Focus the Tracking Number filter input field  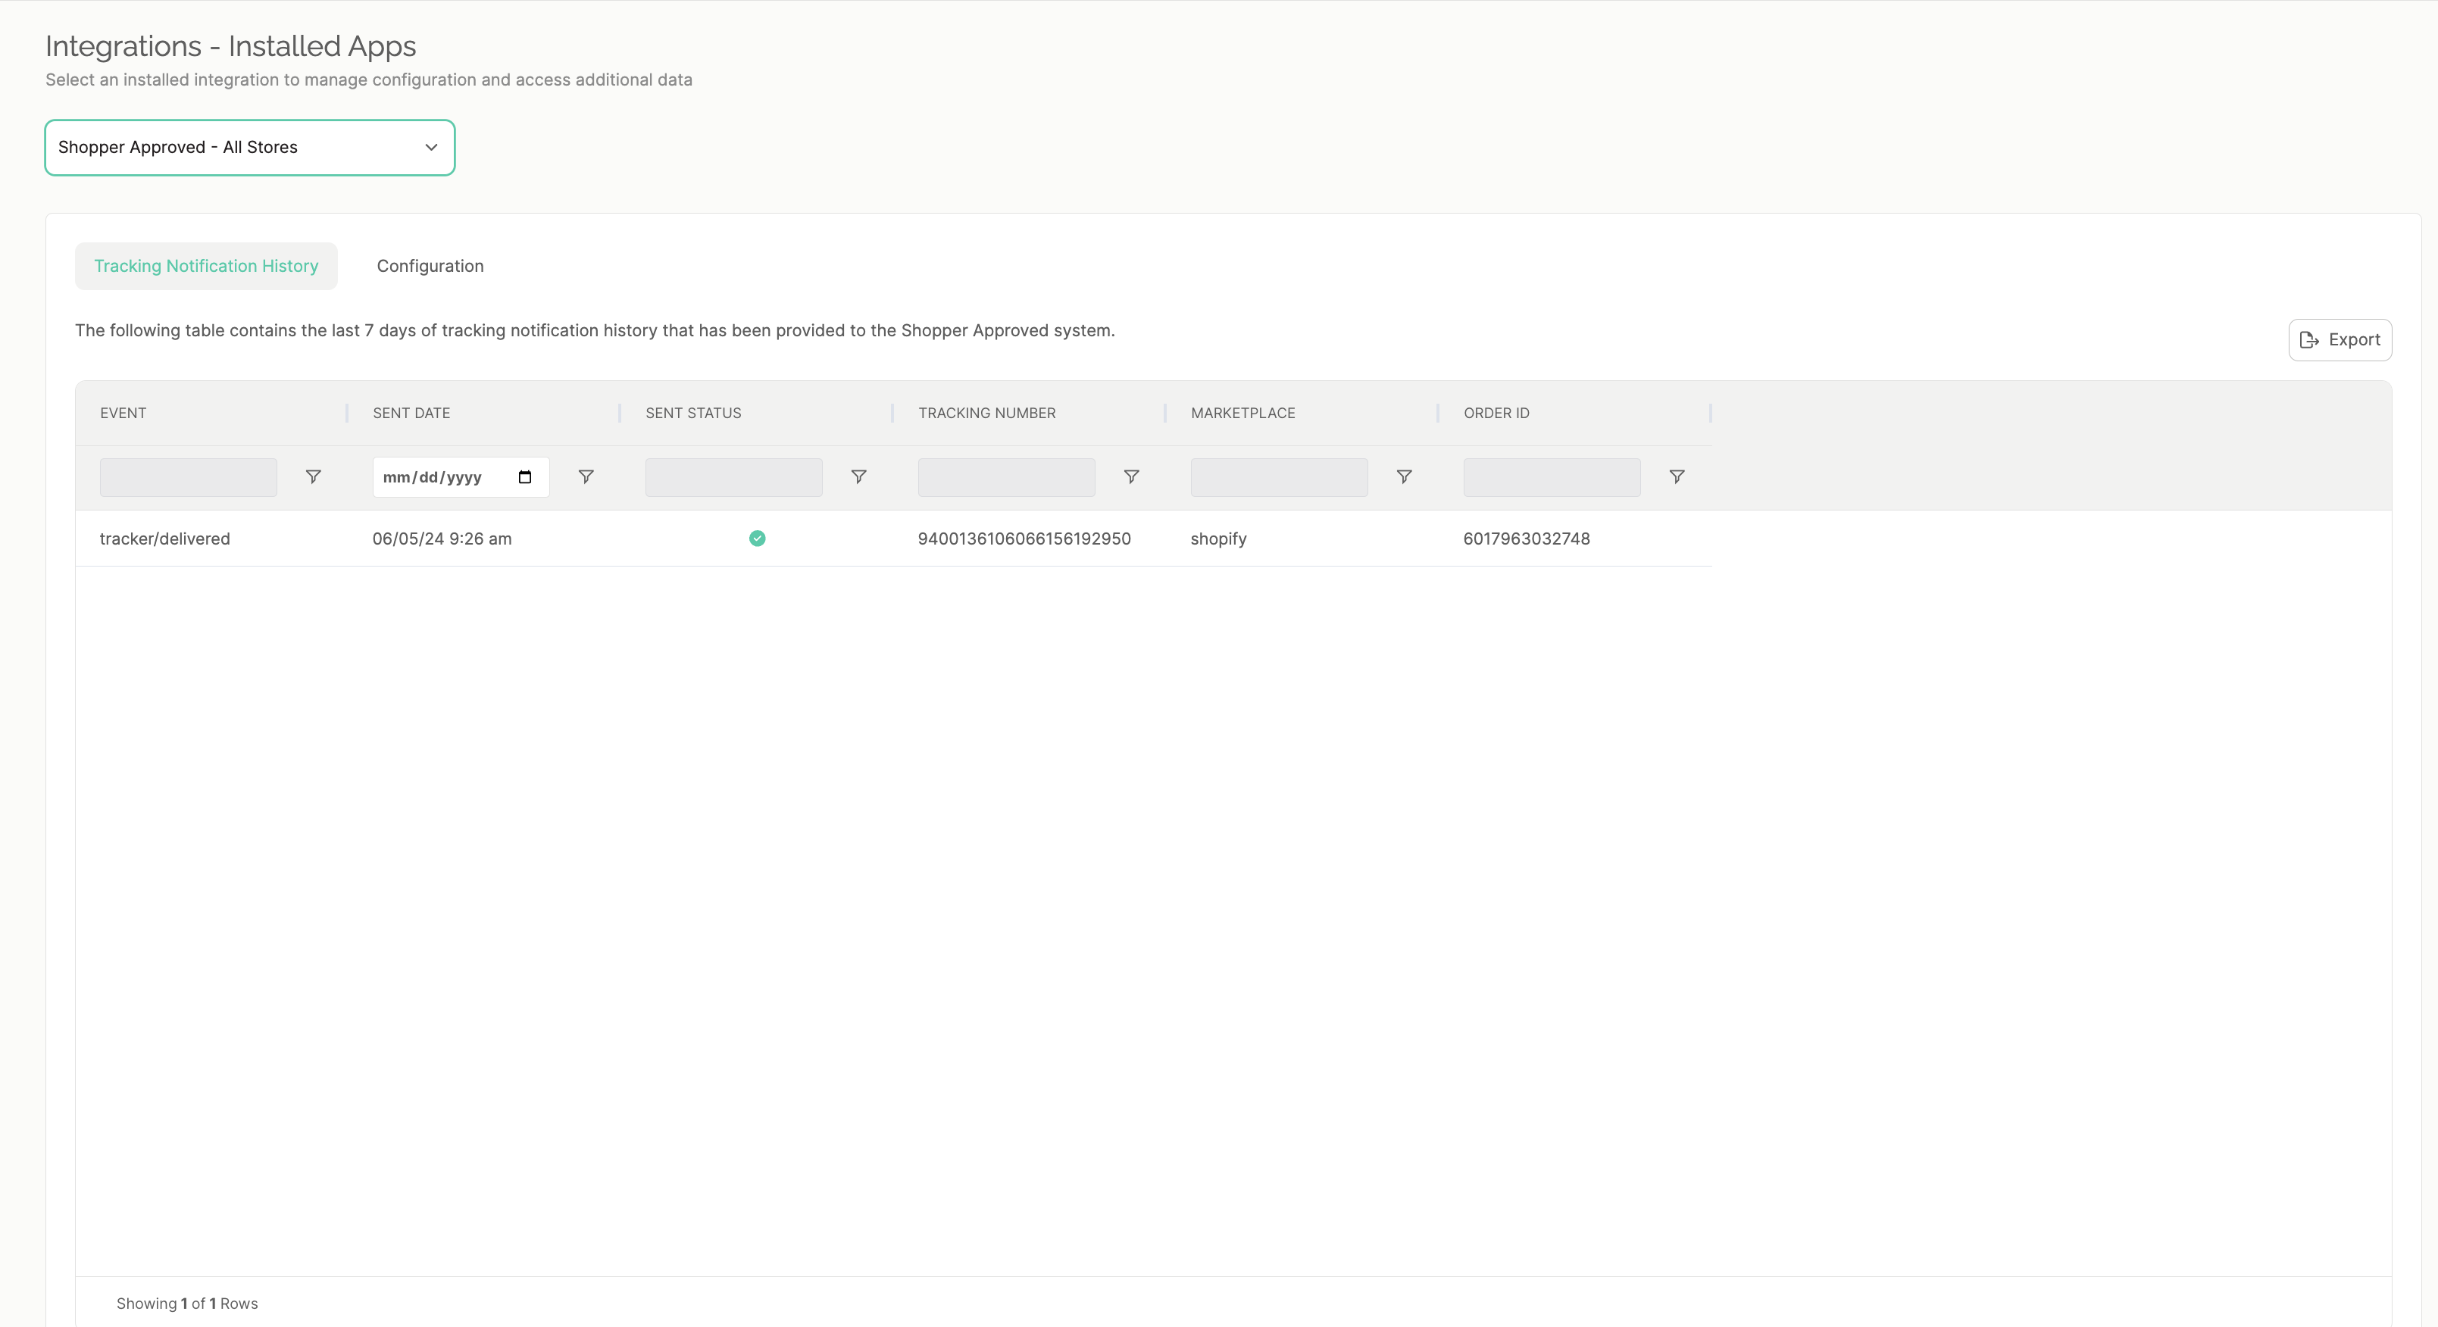click(x=1006, y=477)
